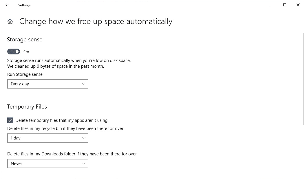305x180 pixels.
Task: Click the Temporary Files section heading
Action: pos(27,106)
